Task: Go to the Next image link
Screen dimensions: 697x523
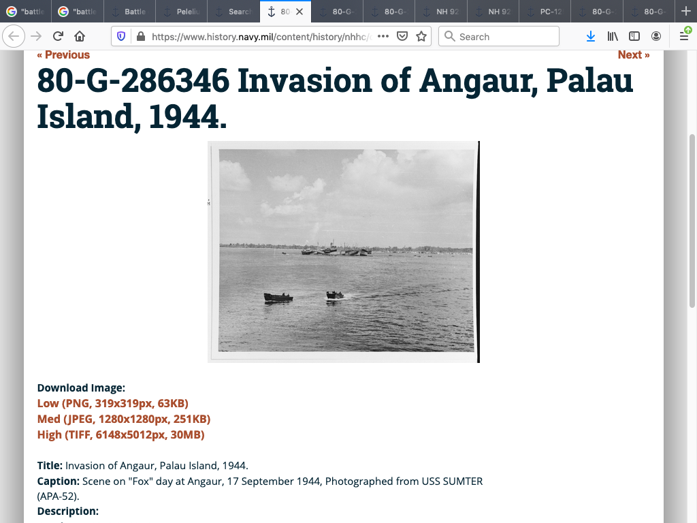Action: 633,55
